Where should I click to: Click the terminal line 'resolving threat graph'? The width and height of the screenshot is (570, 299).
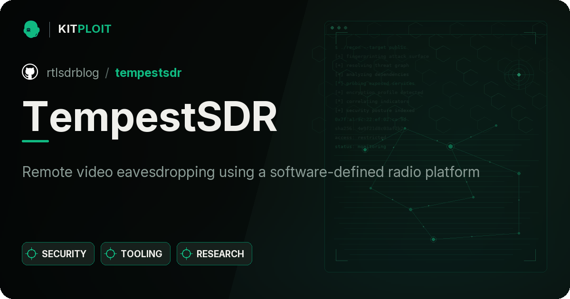pyautogui.click(x=372, y=65)
